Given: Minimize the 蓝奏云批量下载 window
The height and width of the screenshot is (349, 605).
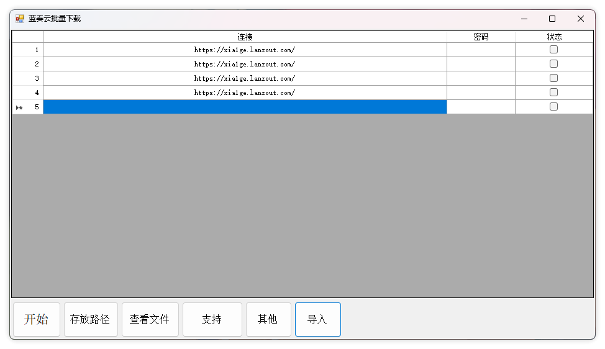Looking at the screenshot, I should pyautogui.click(x=524, y=19).
